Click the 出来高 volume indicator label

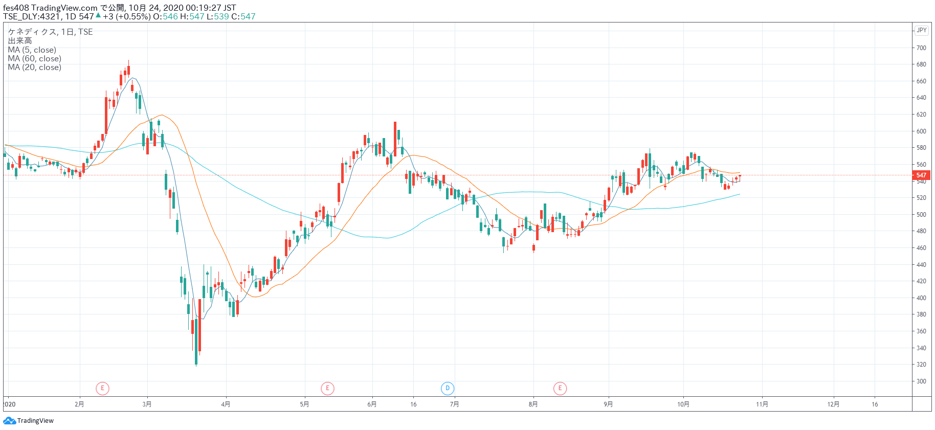(x=20, y=41)
